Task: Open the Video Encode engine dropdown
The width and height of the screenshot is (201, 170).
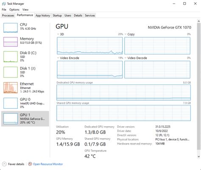Action: pyautogui.click(x=58, y=58)
